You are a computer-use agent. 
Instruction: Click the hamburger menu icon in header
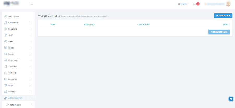(32, 4)
